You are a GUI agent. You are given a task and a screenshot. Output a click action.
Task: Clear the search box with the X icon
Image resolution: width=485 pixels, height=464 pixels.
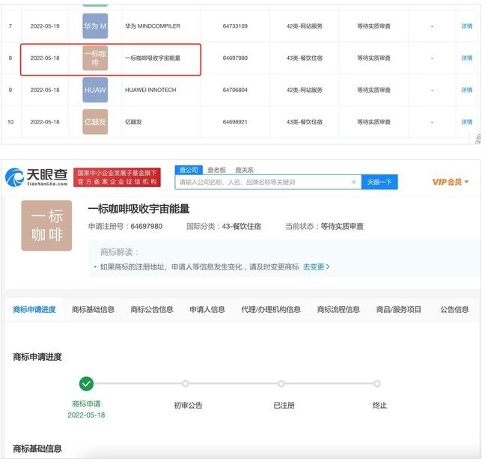click(x=354, y=182)
